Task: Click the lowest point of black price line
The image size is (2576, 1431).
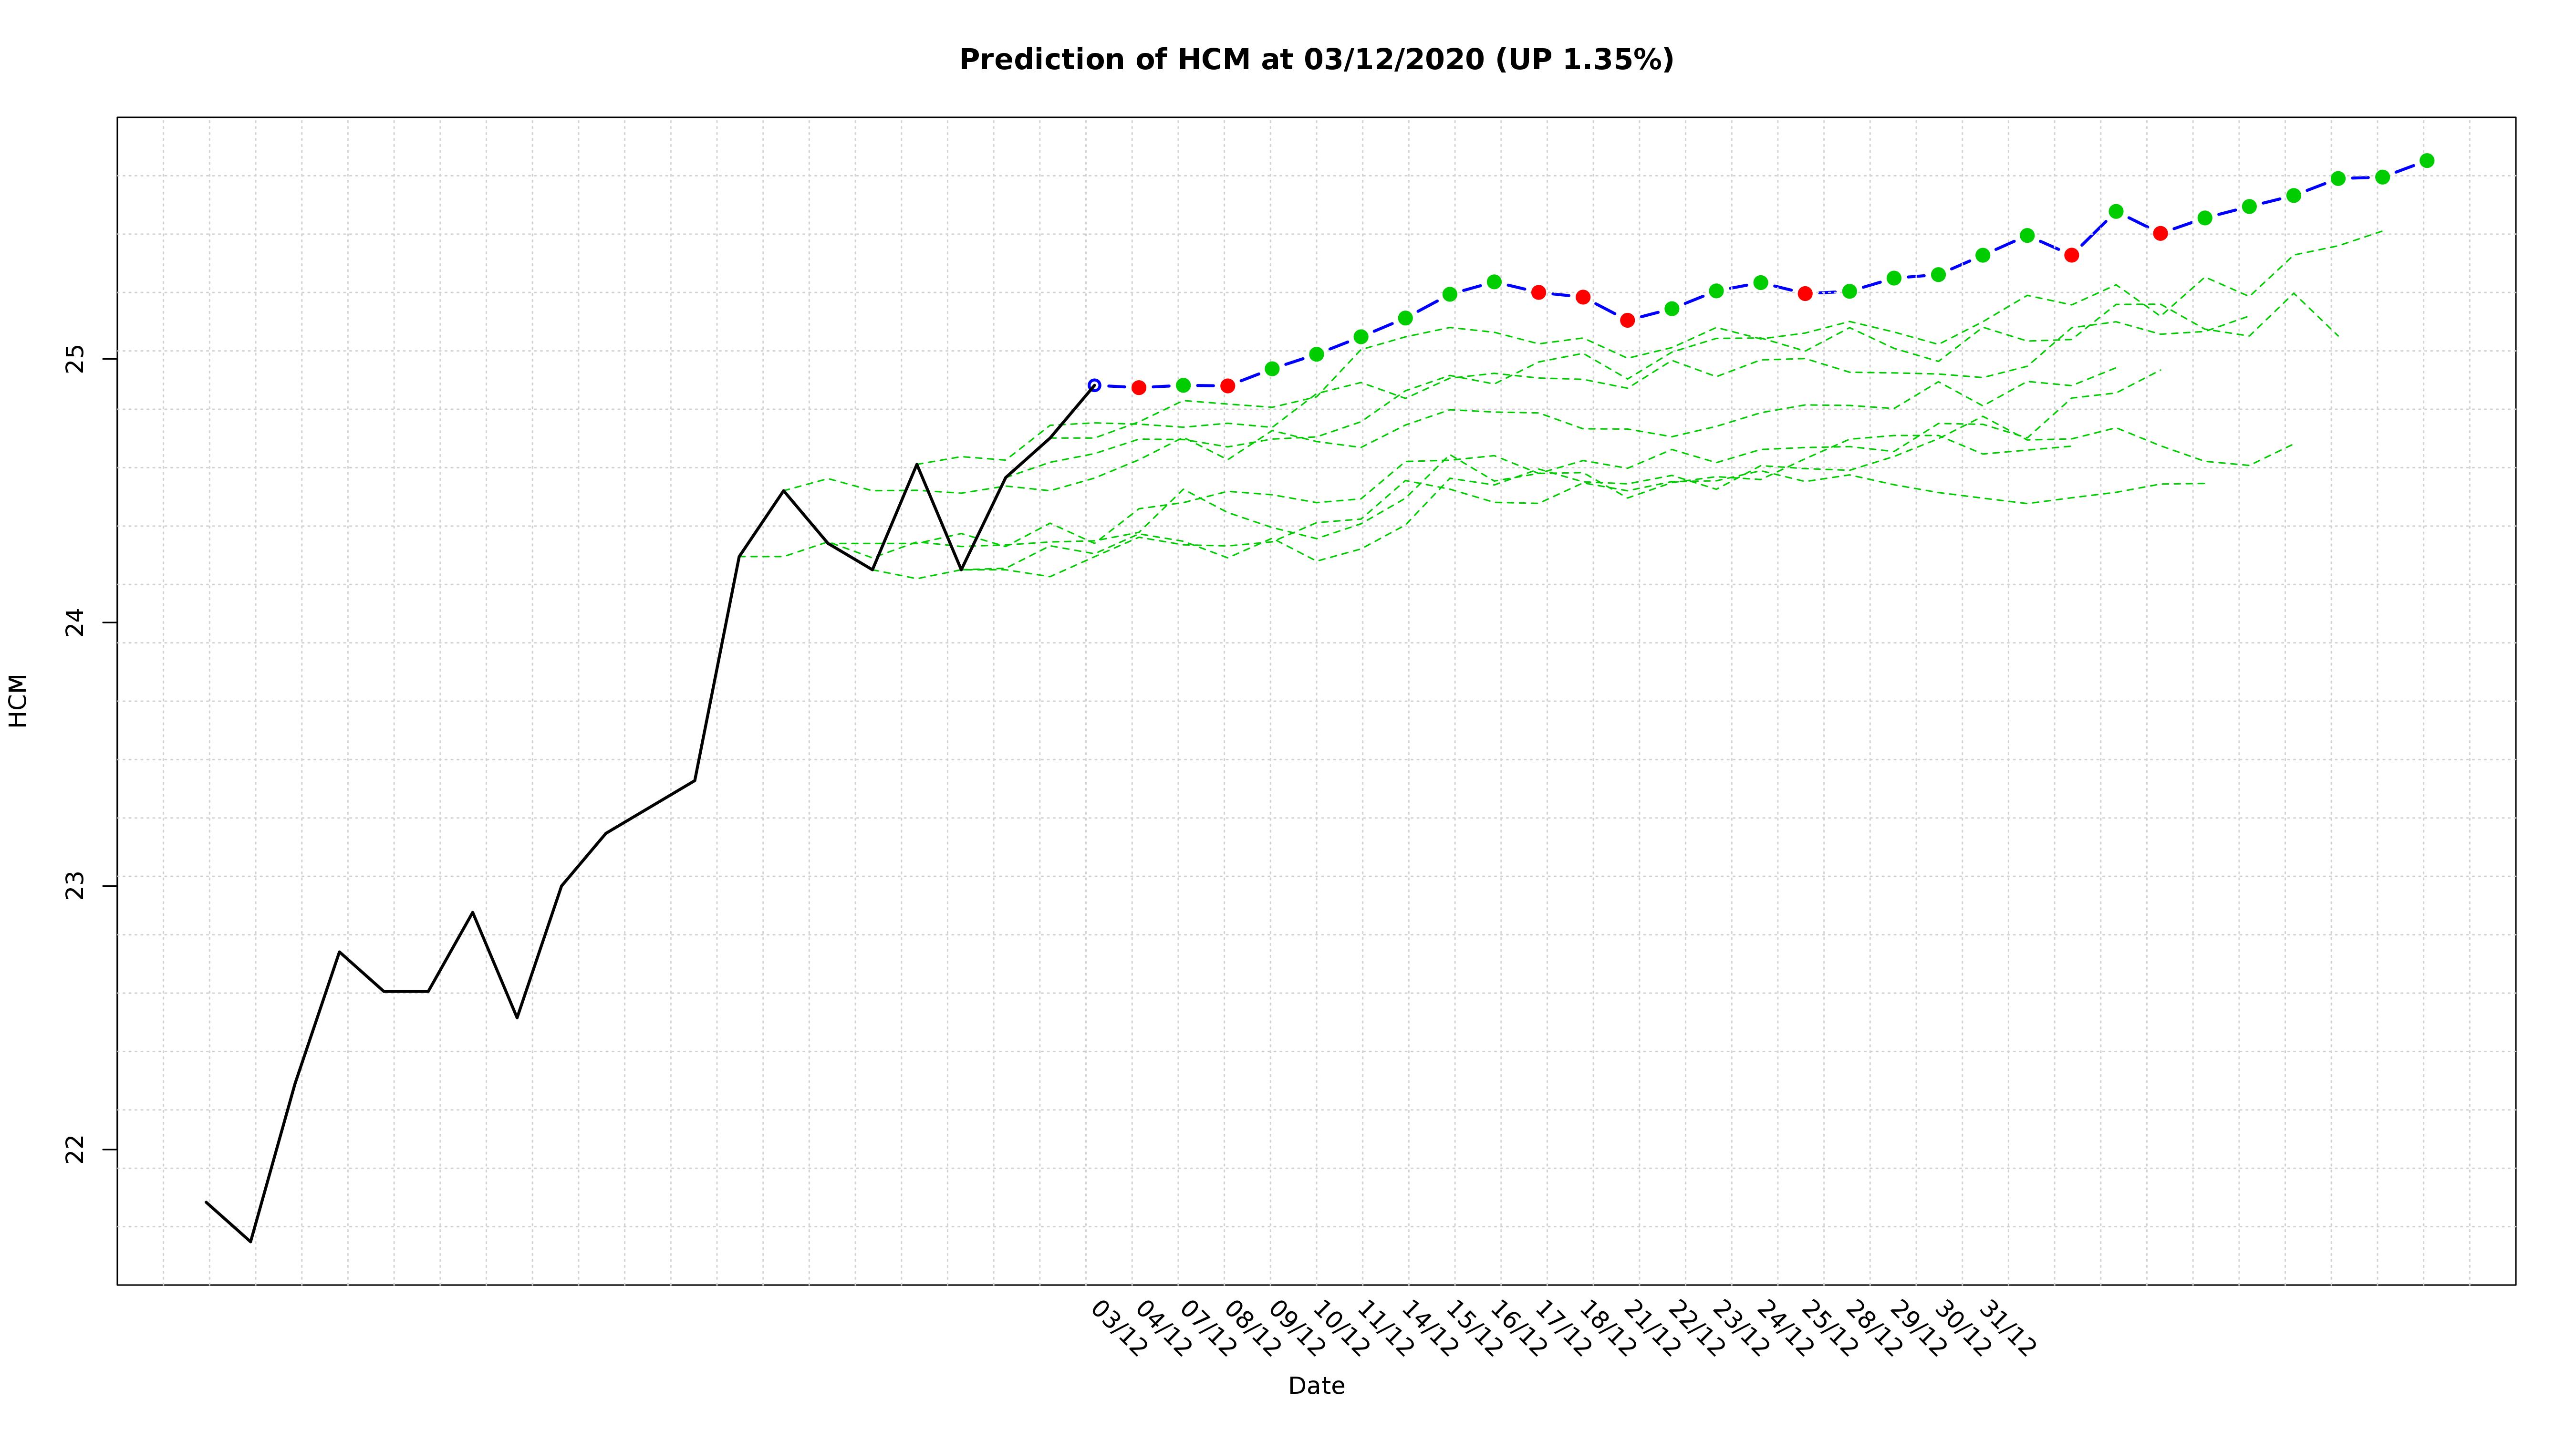Action: (250, 1241)
